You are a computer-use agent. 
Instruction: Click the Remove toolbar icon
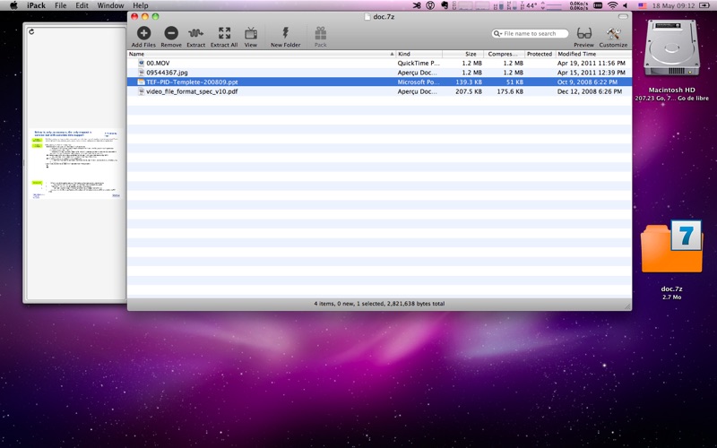coord(171,33)
